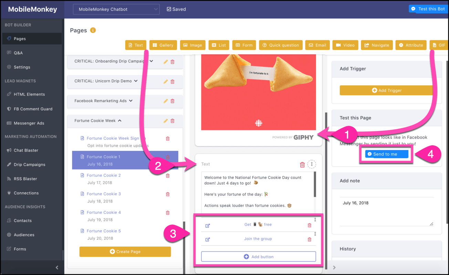
Task: Expand the CRITICAL: Unicorn Drip Demo folder
Action: 136,81
